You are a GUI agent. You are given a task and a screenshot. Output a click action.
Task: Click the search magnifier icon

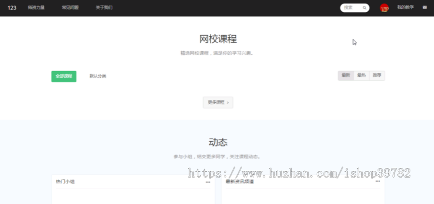tap(365, 8)
